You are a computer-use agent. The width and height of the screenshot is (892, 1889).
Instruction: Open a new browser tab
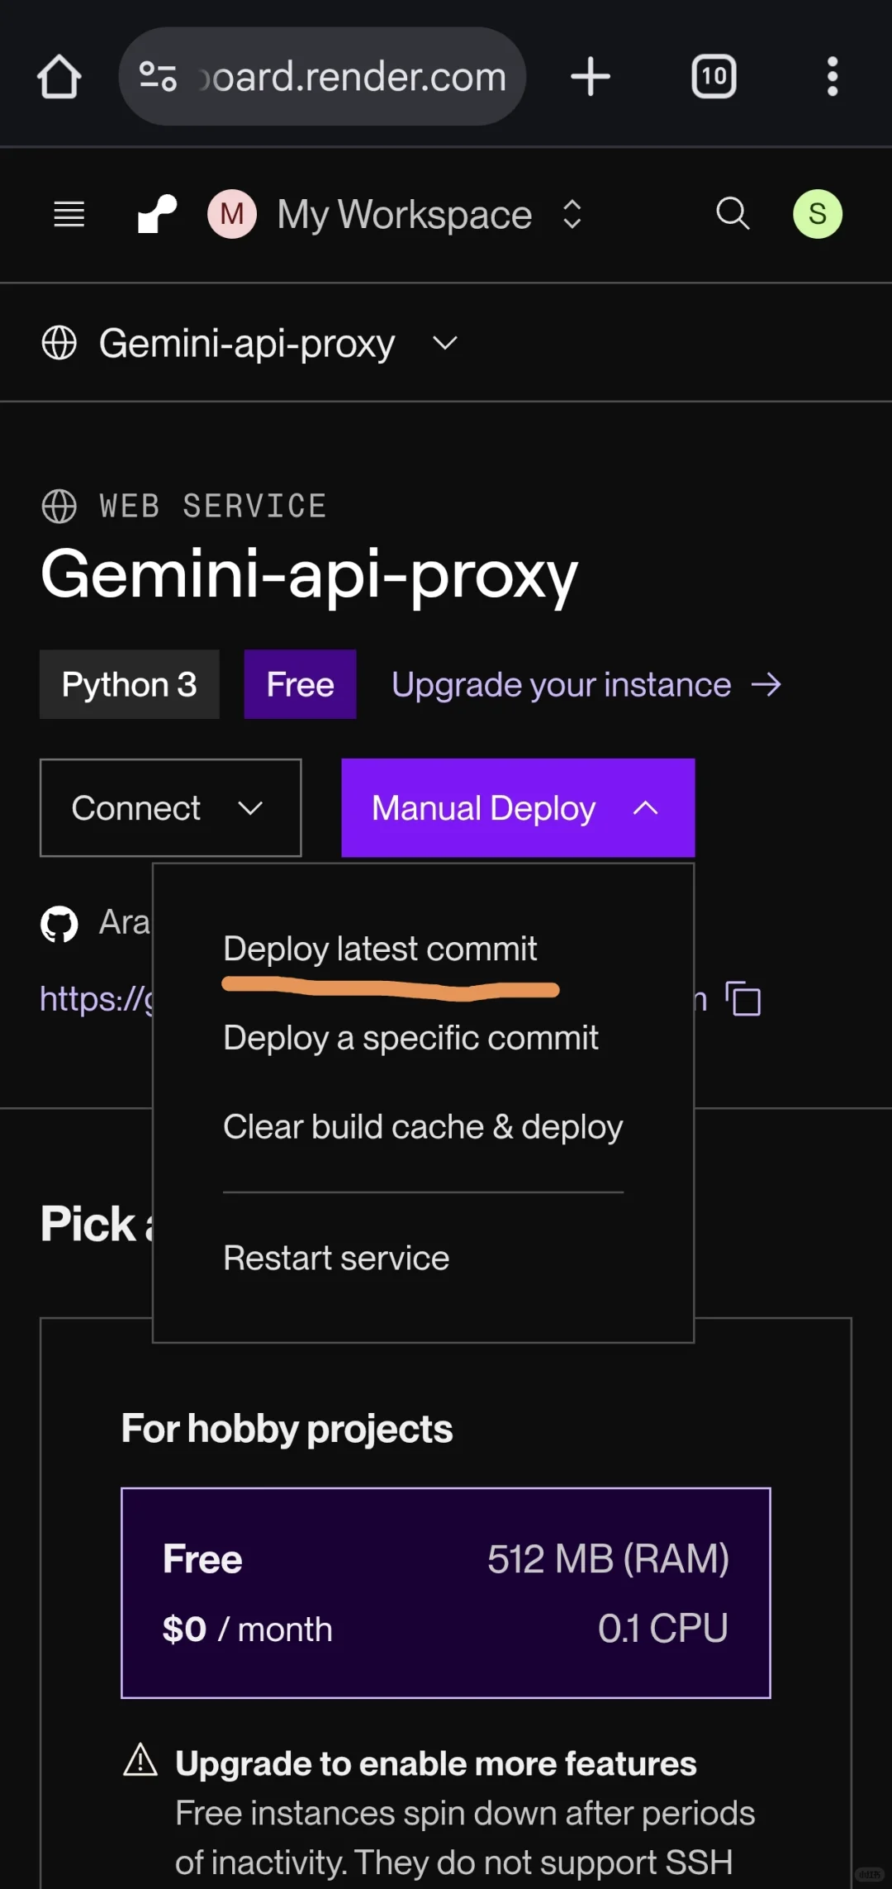pos(591,77)
